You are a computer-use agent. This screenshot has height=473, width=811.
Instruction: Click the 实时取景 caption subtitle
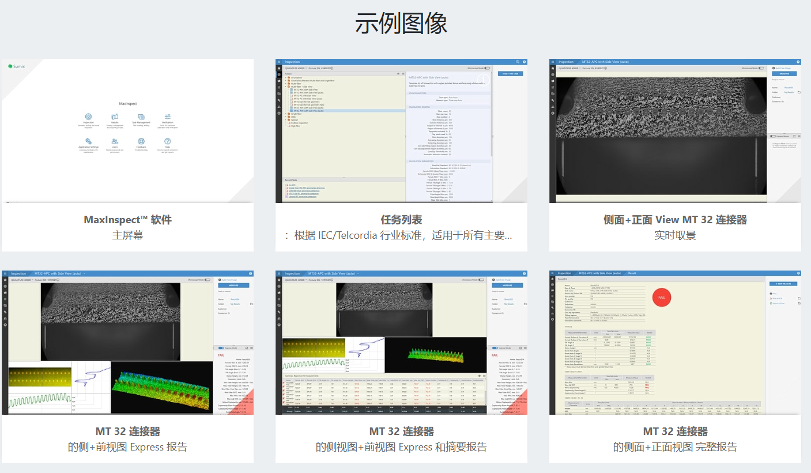coord(675,235)
